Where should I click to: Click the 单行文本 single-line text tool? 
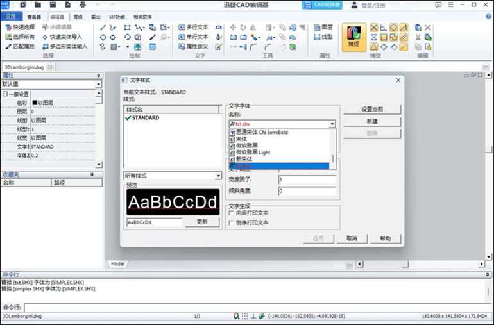[x=193, y=37]
